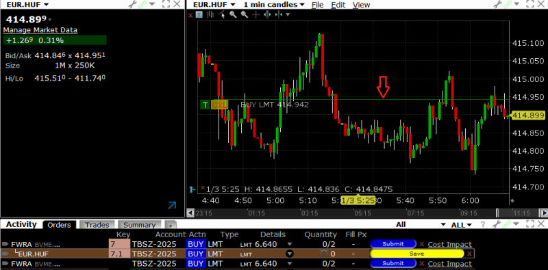548x270 pixels.
Task: Open Activity panel title bar arrow menu
Action: coord(516,225)
